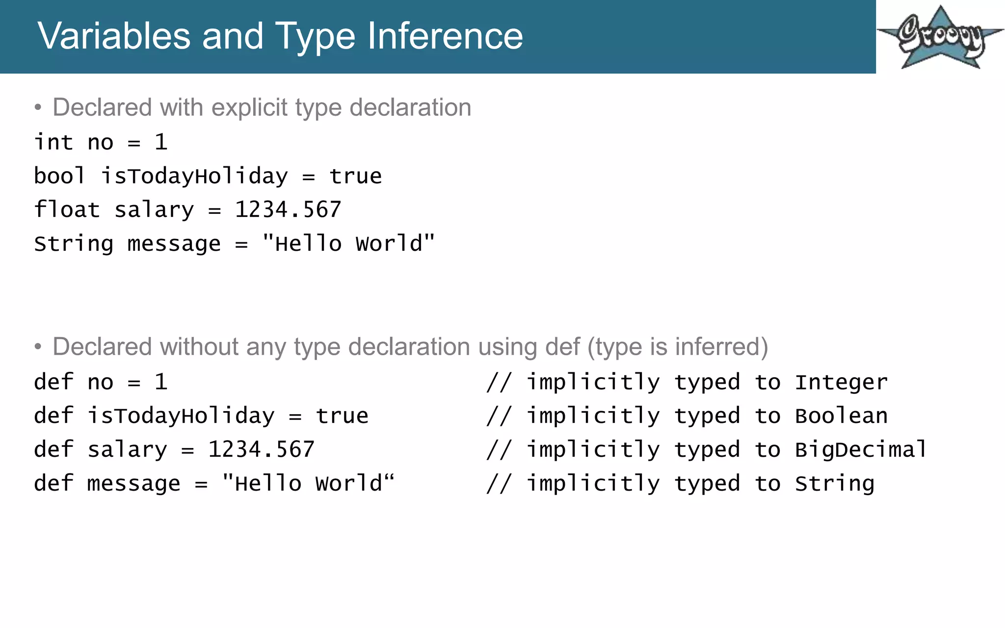Click the Groovy star logo

pyautogui.click(x=940, y=37)
